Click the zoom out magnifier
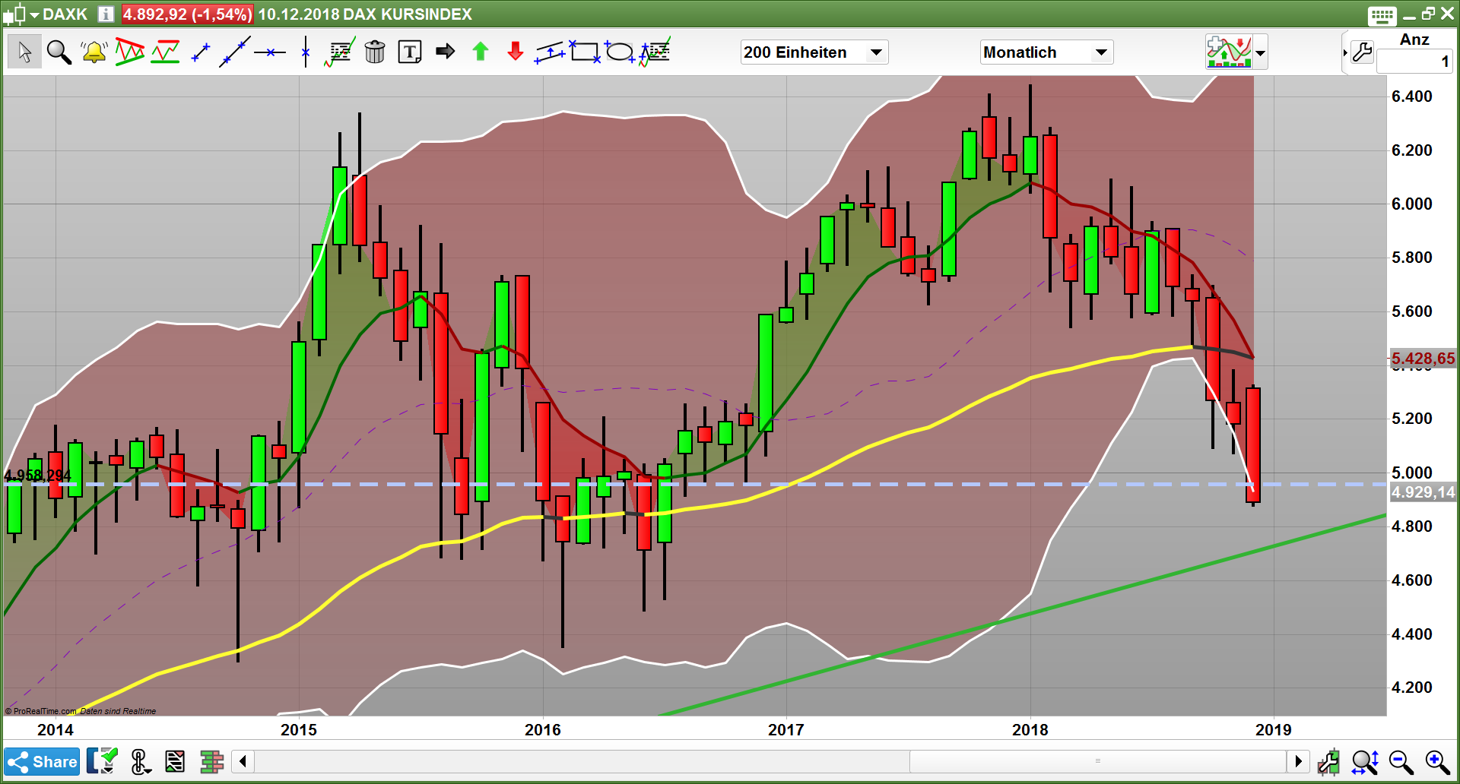Image resolution: width=1460 pixels, height=784 pixels. click(1401, 762)
